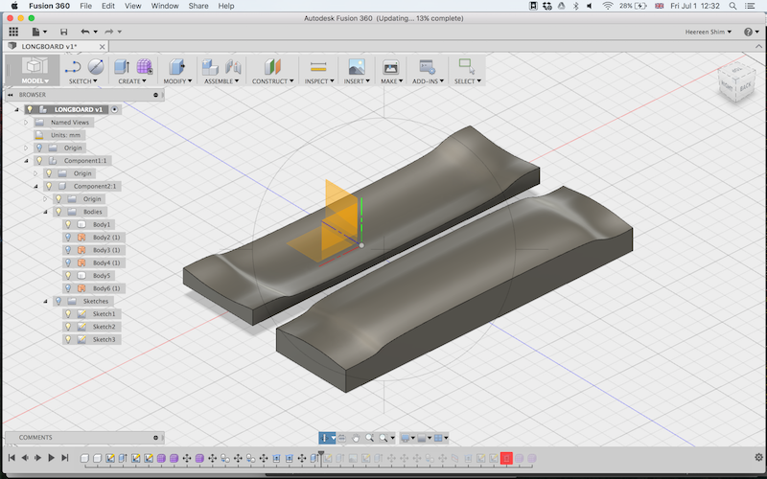The image size is (767, 479).
Task: Open the data panel grid icon
Action: [x=13, y=32]
